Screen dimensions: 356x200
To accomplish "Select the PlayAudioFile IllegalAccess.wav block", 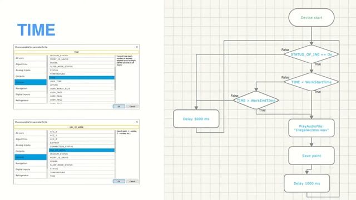I will 311,128.
